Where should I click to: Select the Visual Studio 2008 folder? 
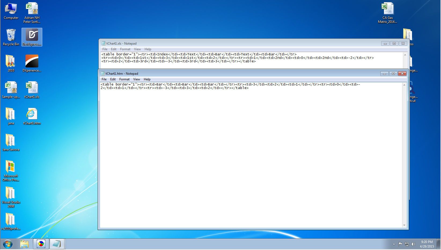click(11, 197)
